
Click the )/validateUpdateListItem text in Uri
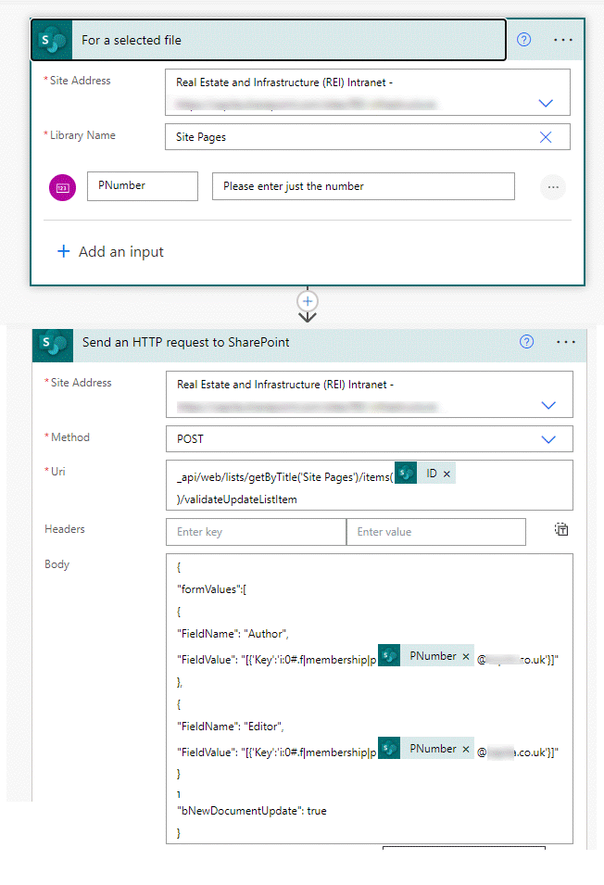(237, 499)
